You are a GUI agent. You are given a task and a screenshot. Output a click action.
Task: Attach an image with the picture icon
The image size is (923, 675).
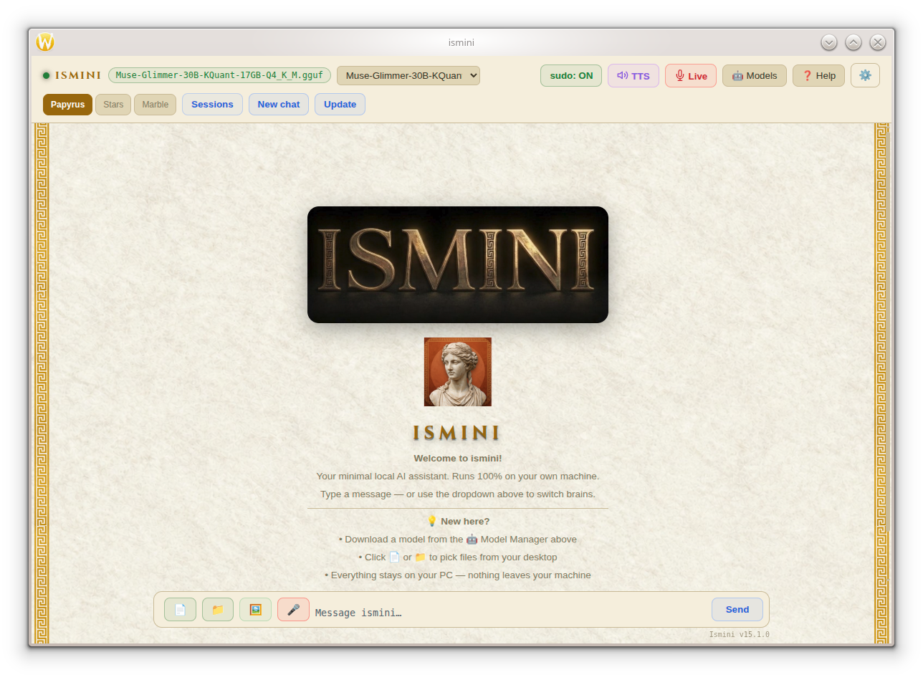255,610
